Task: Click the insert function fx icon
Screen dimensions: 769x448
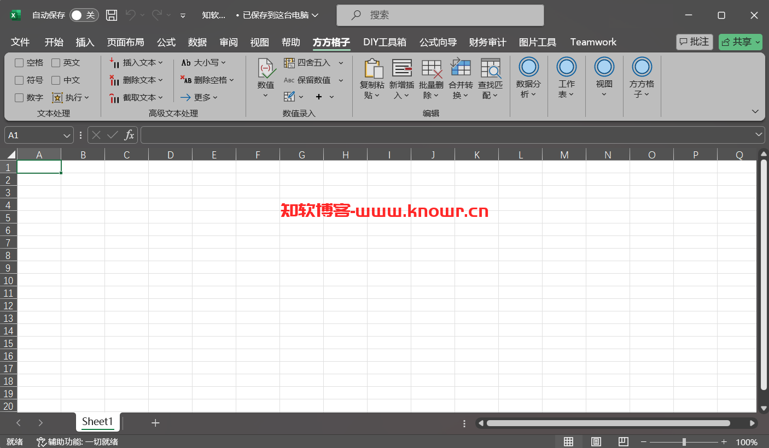Action: tap(129, 135)
